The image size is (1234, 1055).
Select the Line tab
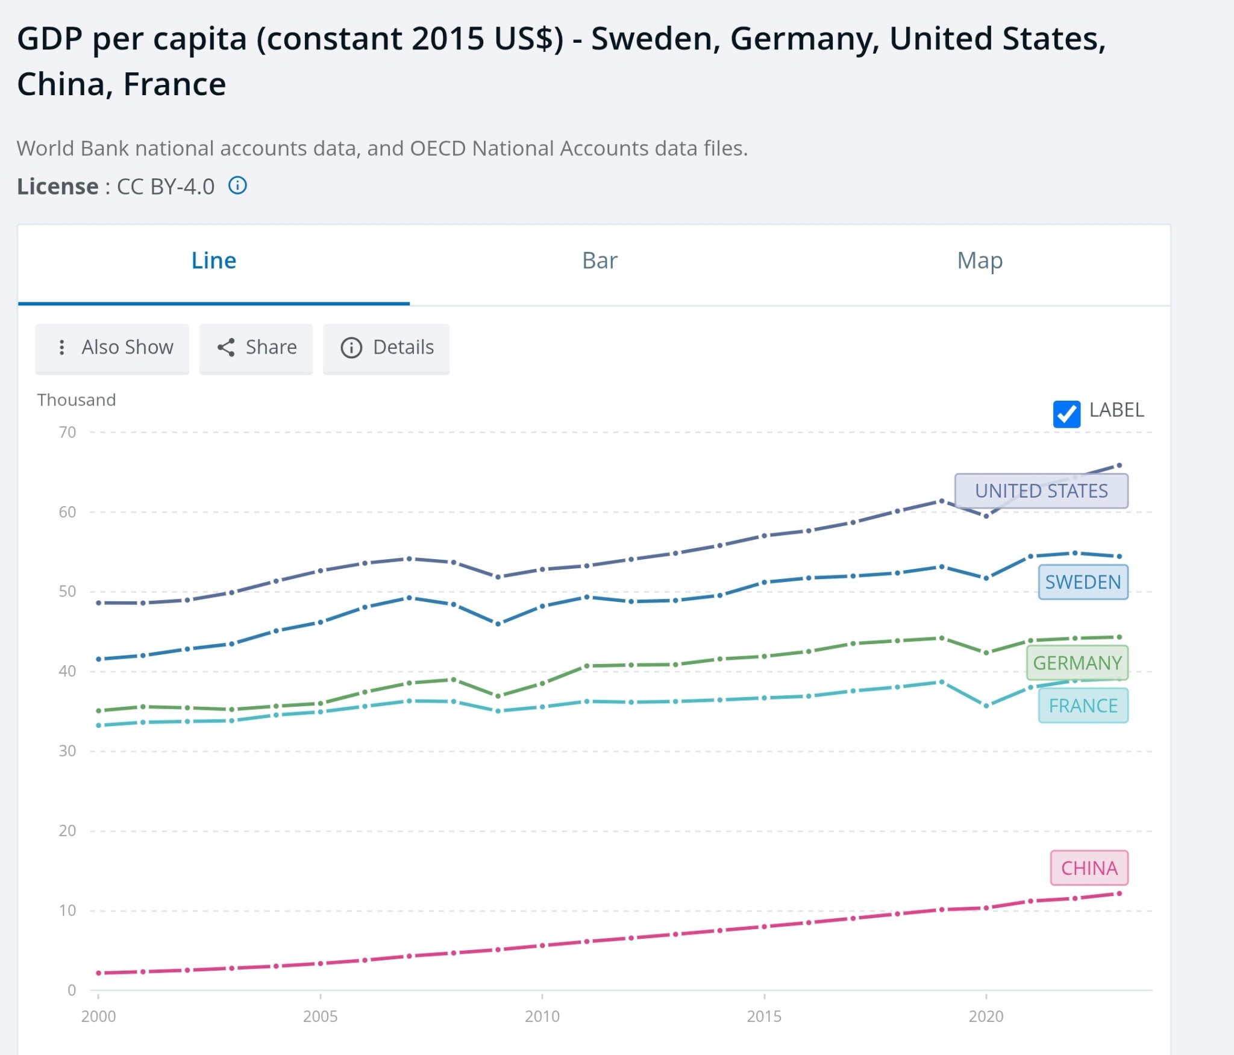(x=214, y=261)
